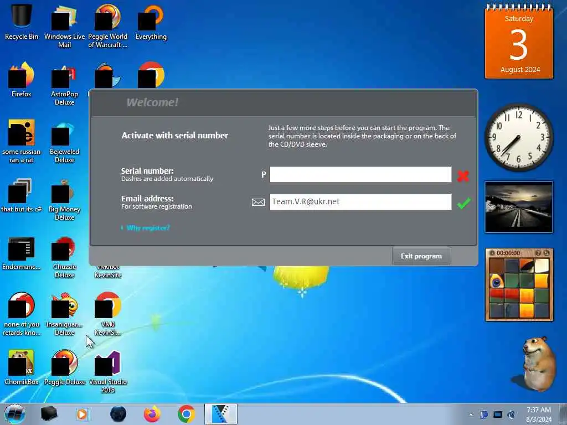Viewport: 567px width, 425px height.
Task: Click the analog clock gadget
Action: point(518,137)
